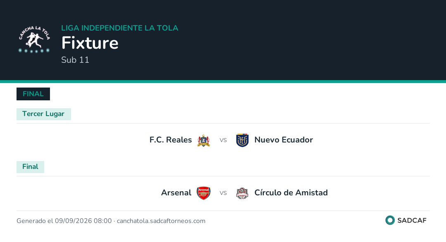Select the Tercer Lugar section label
Screen dimensions: 446x242
click(43, 114)
